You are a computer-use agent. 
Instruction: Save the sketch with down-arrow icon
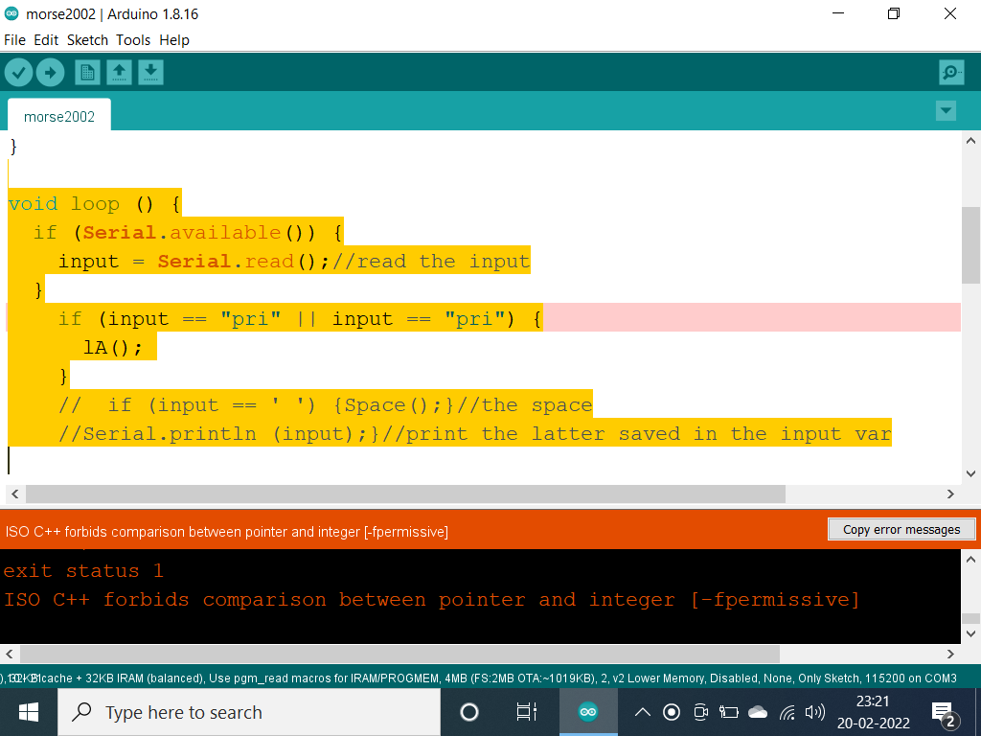click(150, 73)
